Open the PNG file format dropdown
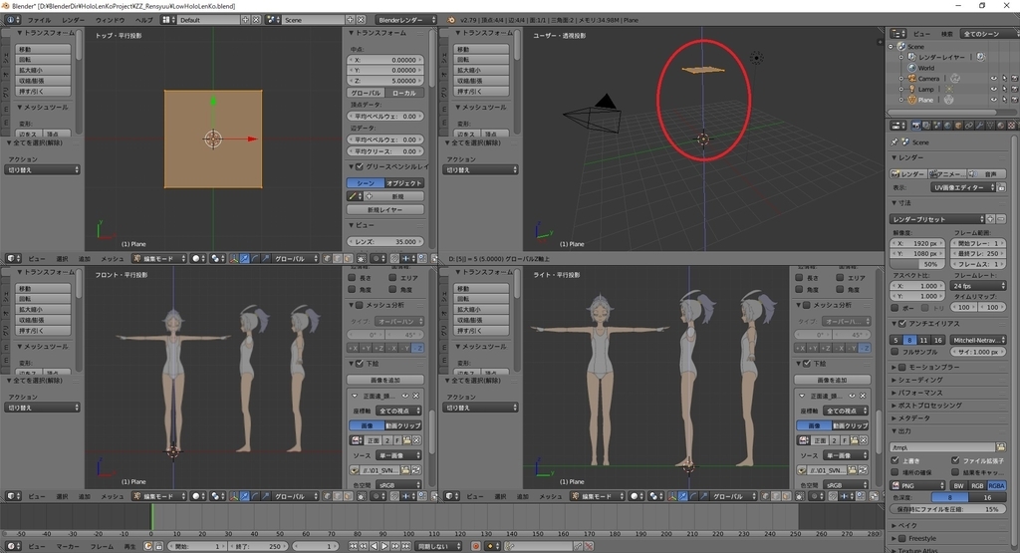This screenshot has width=1020, height=553. coord(917,485)
